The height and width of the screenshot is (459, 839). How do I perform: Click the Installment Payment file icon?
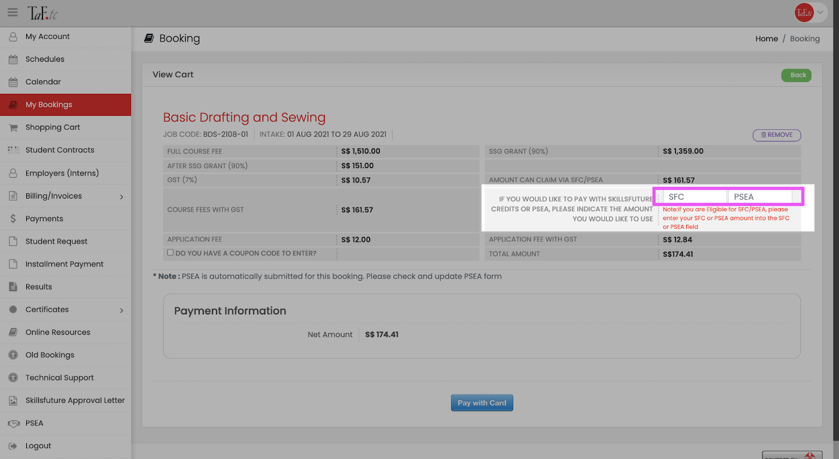pyautogui.click(x=13, y=264)
